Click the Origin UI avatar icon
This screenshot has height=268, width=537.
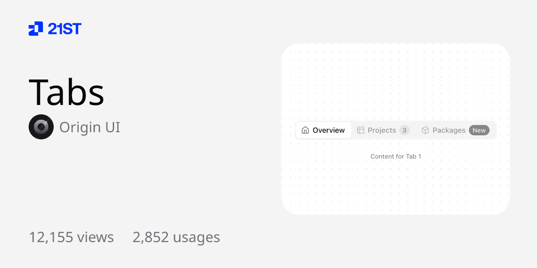41,127
